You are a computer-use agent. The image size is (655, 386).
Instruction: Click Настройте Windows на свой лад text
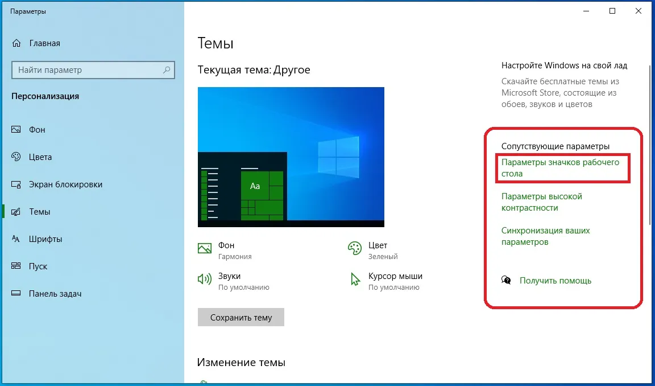click(564, 65)
